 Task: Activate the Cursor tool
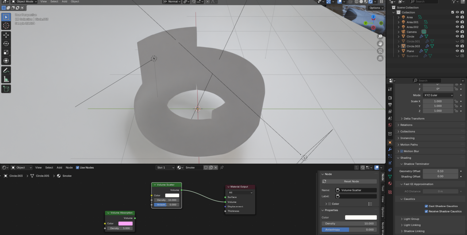pos(6,26)
